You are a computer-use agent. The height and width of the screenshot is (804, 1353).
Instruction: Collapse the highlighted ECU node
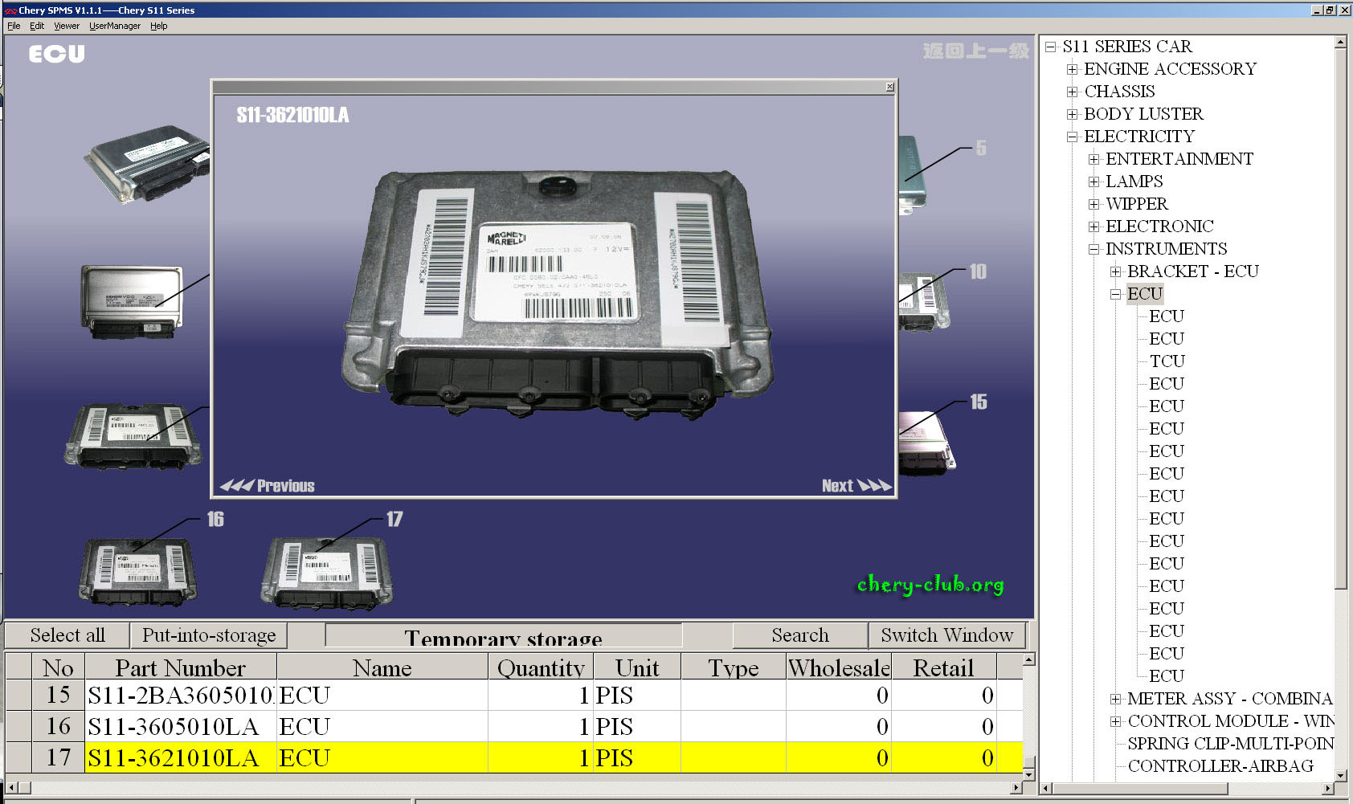[x=1115, y=294]
